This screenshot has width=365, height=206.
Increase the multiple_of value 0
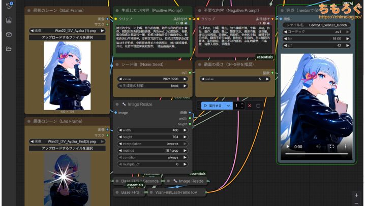tap(185, 164)
